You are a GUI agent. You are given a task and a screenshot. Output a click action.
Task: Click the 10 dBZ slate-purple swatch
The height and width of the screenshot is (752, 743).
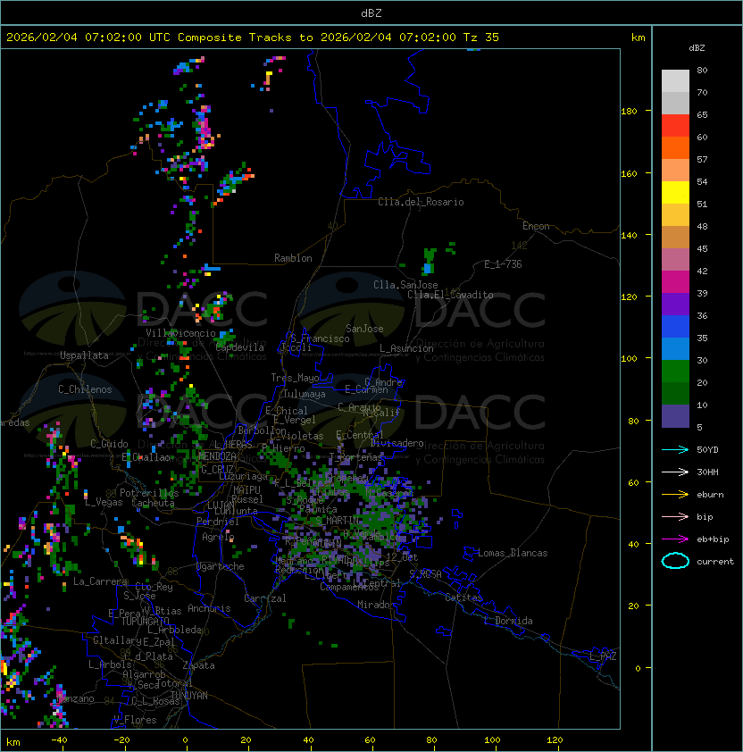point(675,416)
